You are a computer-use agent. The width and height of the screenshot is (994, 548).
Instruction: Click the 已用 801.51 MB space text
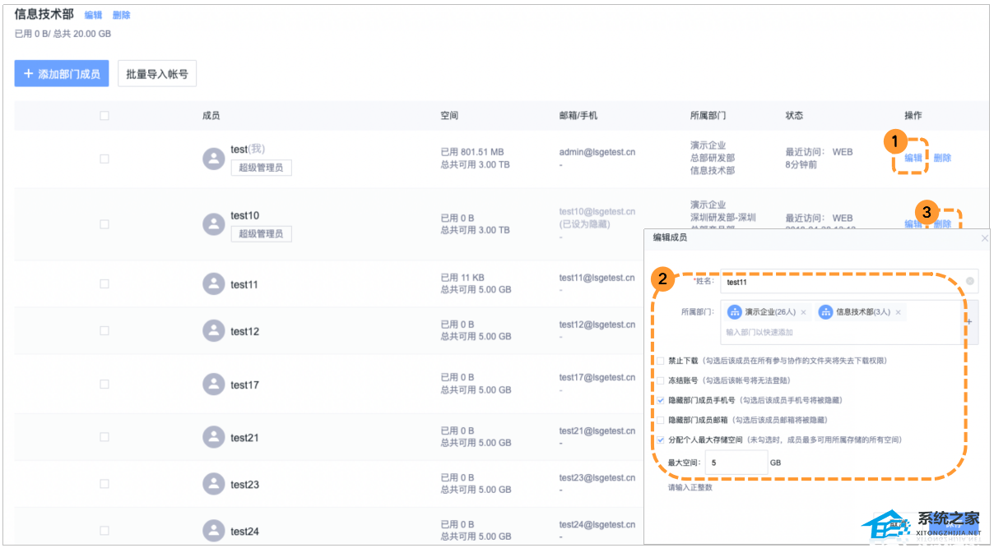point(472,152)
